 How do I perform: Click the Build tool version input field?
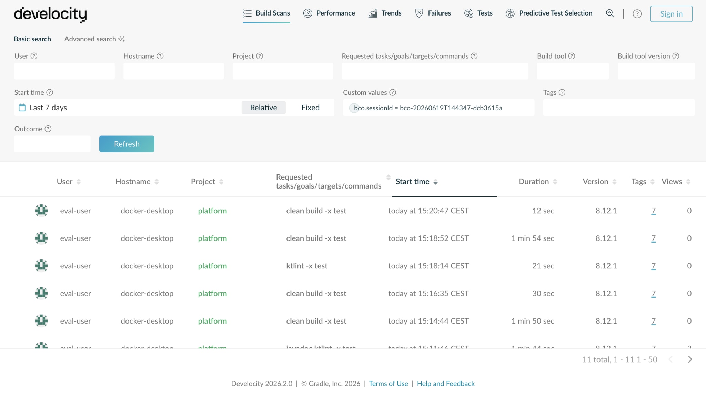(x=656, y=71)
